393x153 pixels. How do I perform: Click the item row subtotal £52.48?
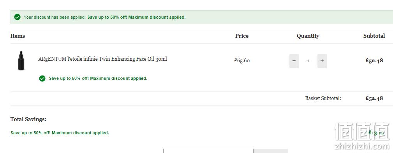coord(374,61)
